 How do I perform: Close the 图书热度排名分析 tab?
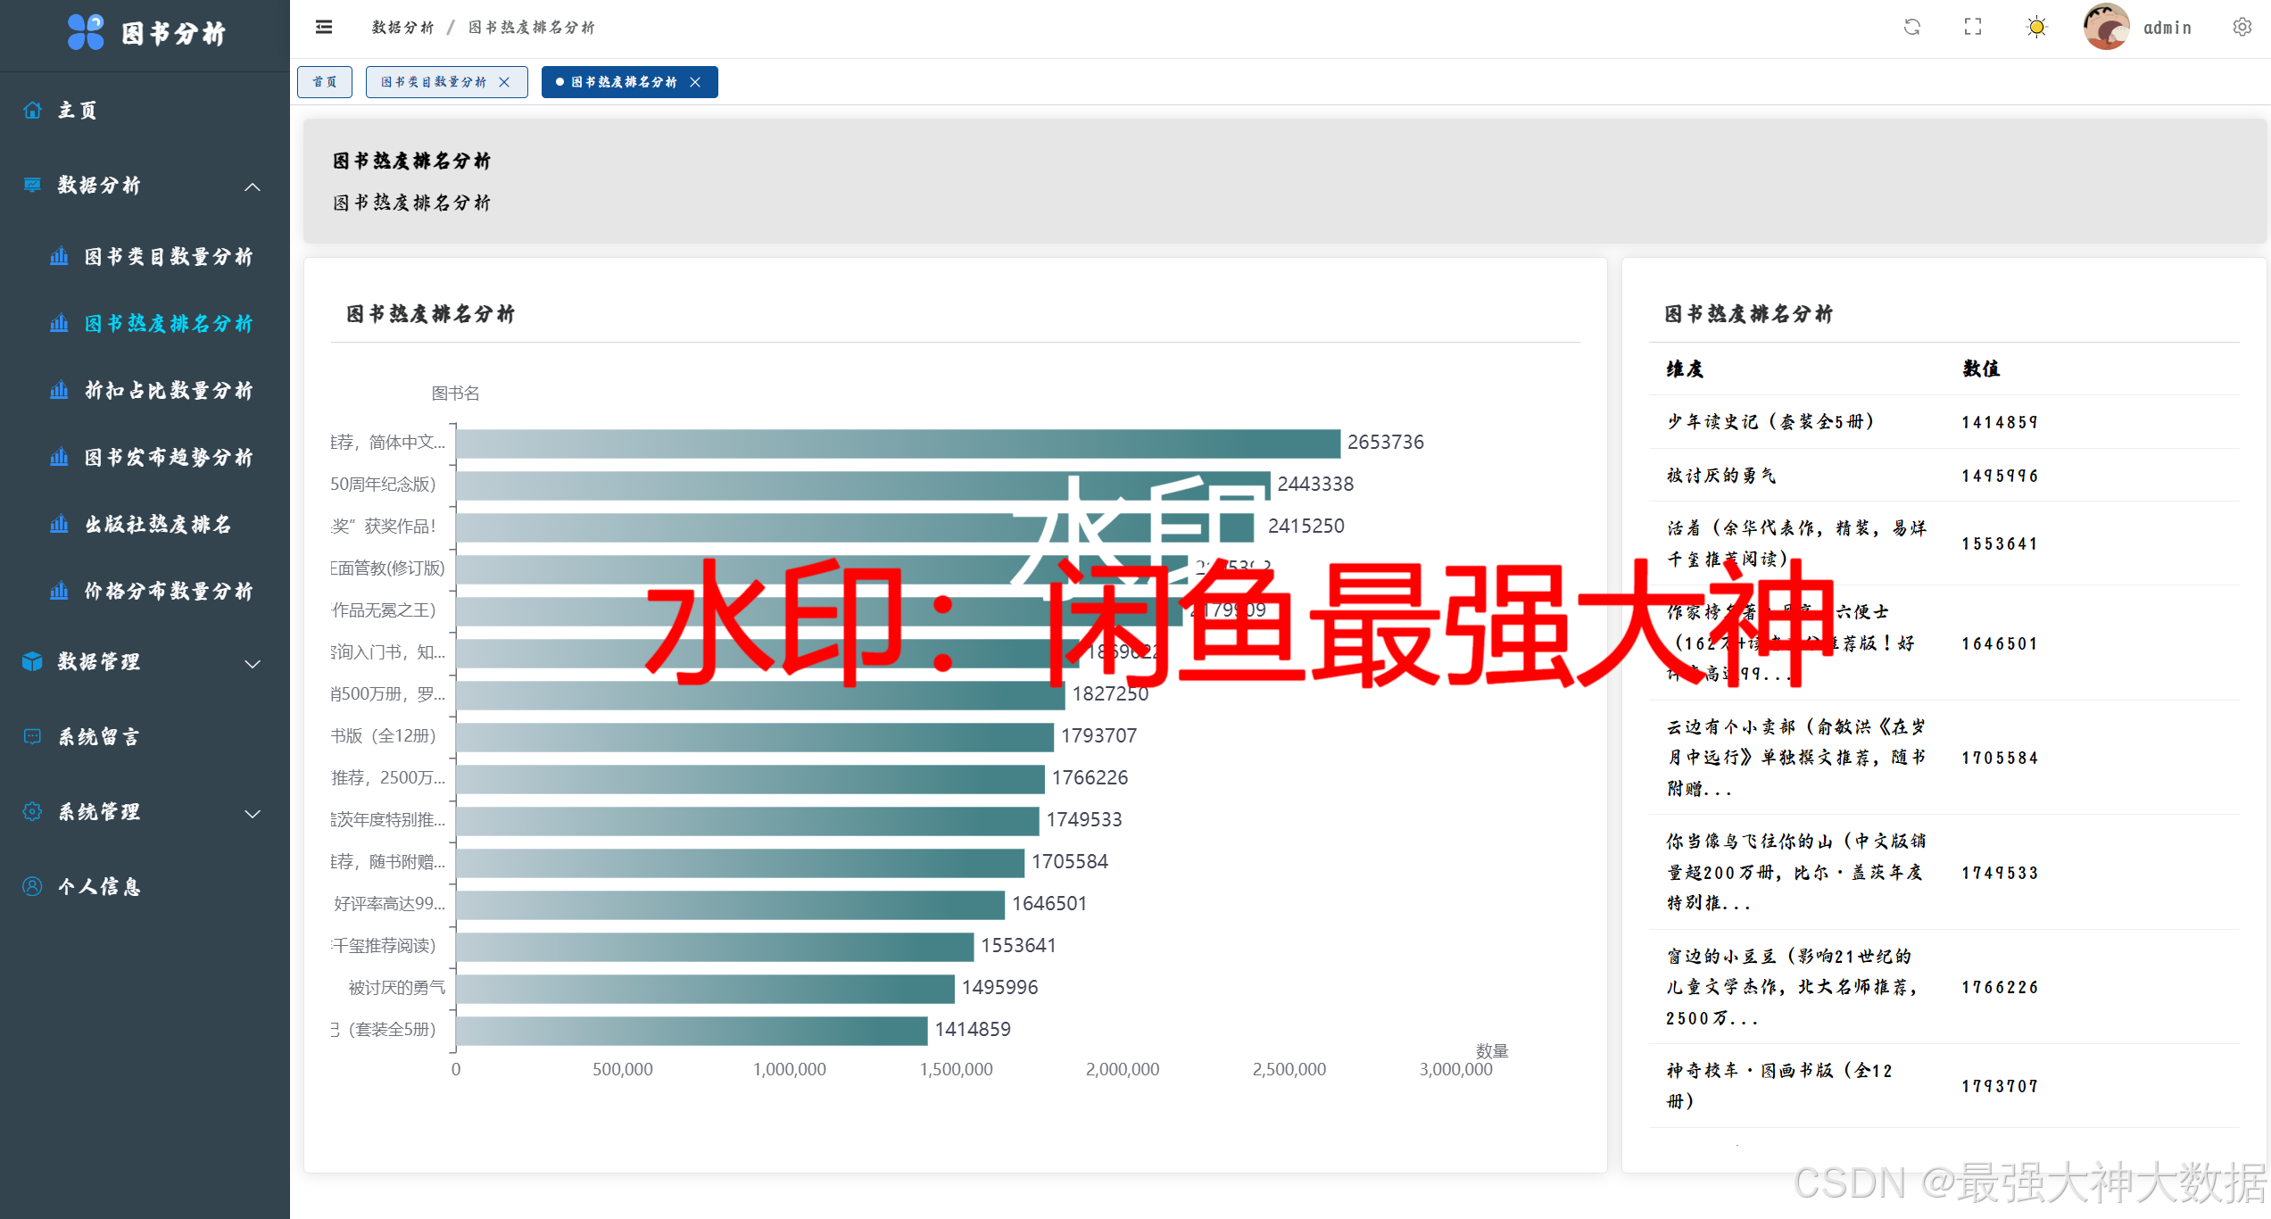click(x=695, y=82)
